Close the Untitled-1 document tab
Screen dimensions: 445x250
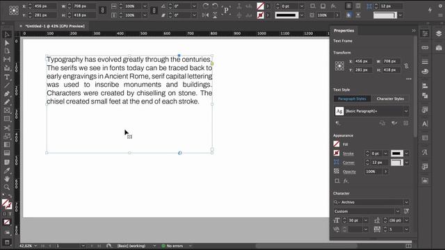(x=21, y=26)
